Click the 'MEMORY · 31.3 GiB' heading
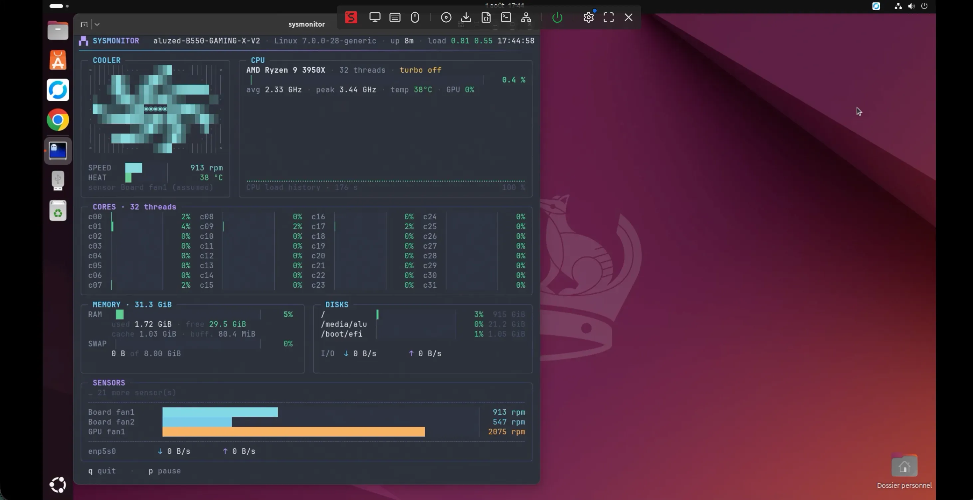Viewport: 973px width, 500px height. pos(132,305)
